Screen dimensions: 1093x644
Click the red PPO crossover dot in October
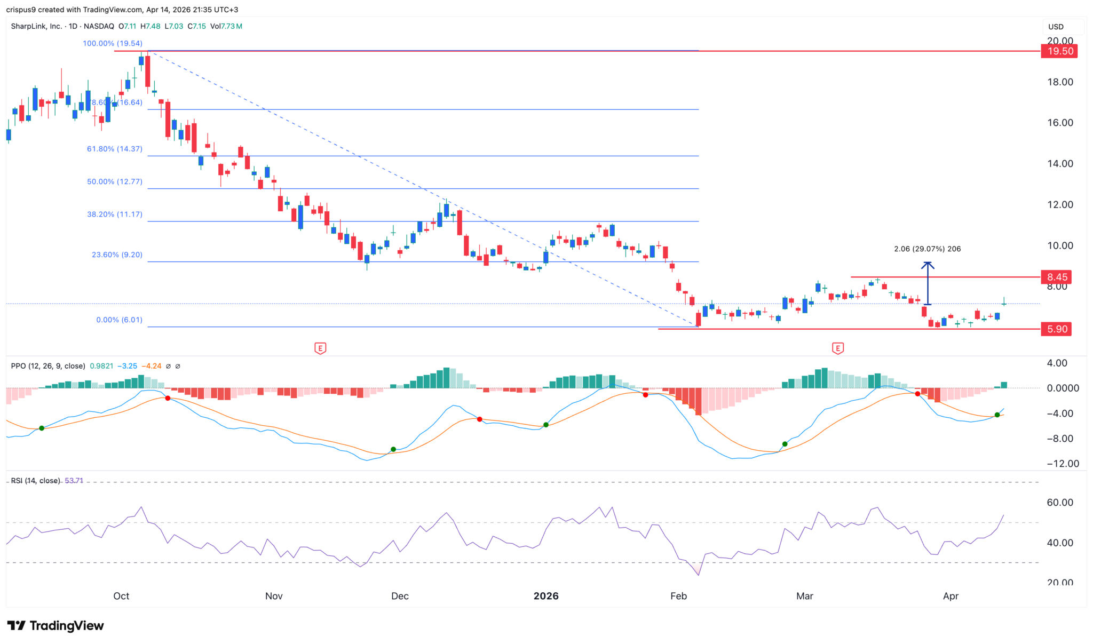pos(168,398)
